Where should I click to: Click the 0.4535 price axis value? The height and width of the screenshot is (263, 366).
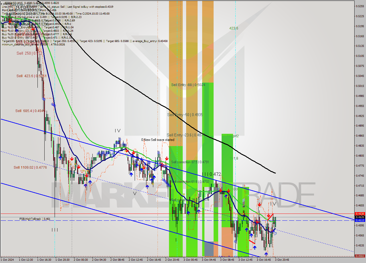click(x=360, y=245)
